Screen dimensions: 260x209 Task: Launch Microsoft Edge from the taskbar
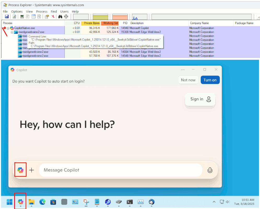tap(42, 202)
